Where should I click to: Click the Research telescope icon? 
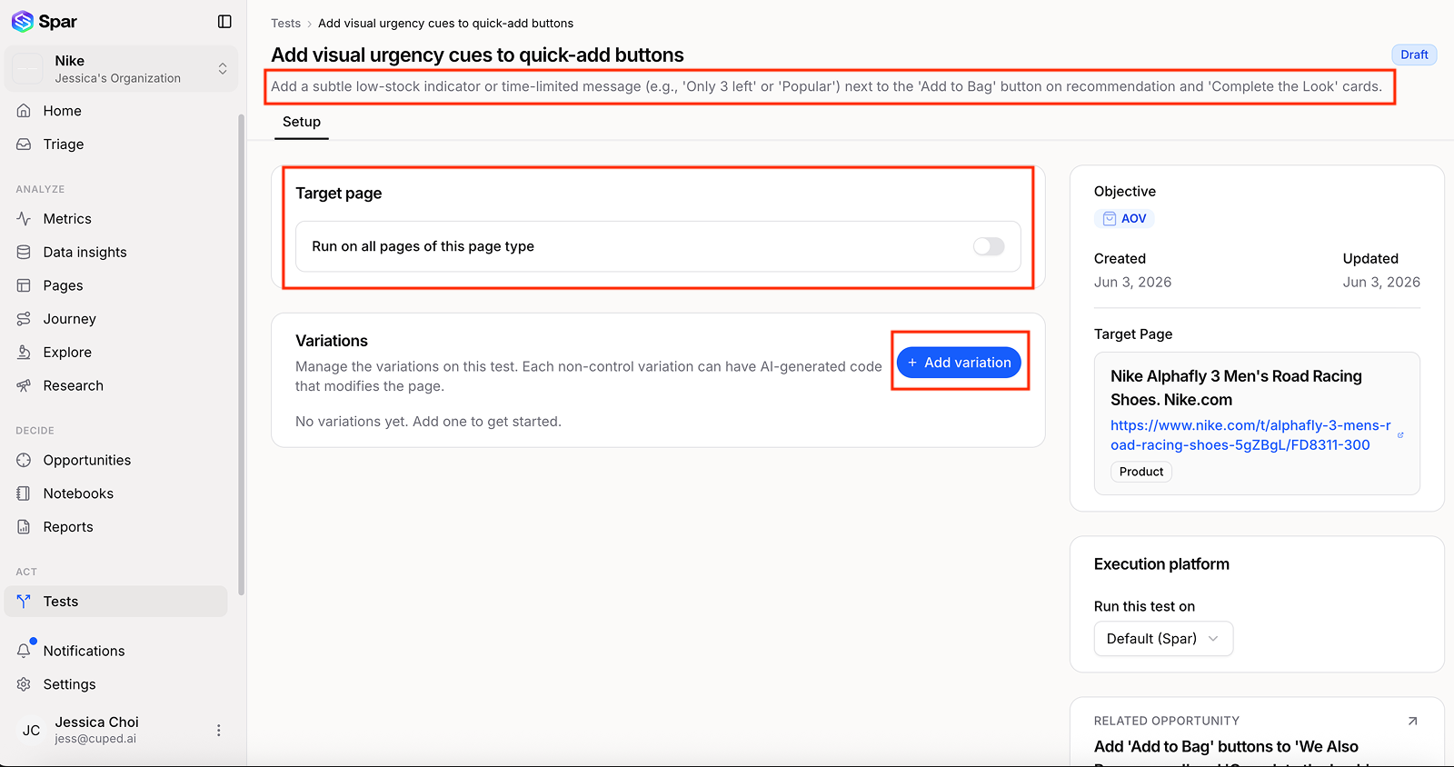[24, 386]
